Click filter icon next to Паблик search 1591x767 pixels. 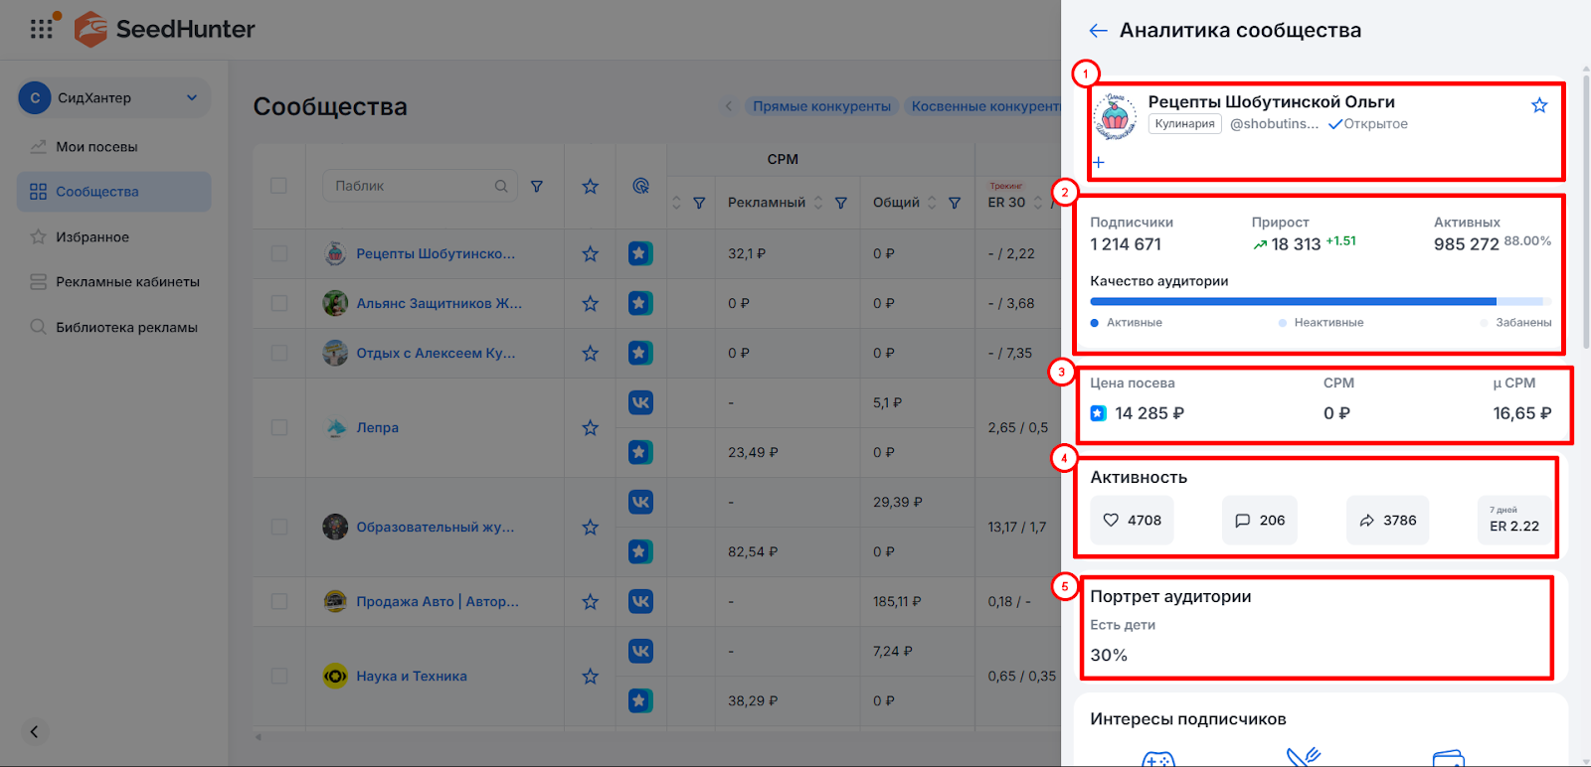(x=537, y=186)
